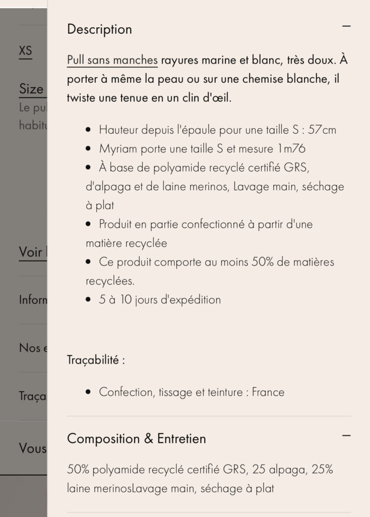Image resolution: width=370 pixels, height=517 pixels.
Task: Expand the cut-off 'Traça…' row on the left
Action: [x=33, y=396]
